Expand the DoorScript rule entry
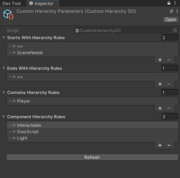 pos(15,132)
